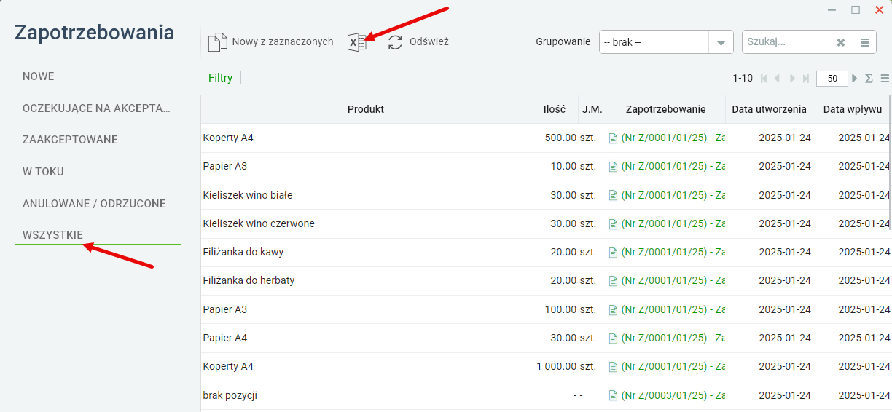Click document icon in Filiżanka do kawy row
Screen dimensions: 892x412
point(613,253)
